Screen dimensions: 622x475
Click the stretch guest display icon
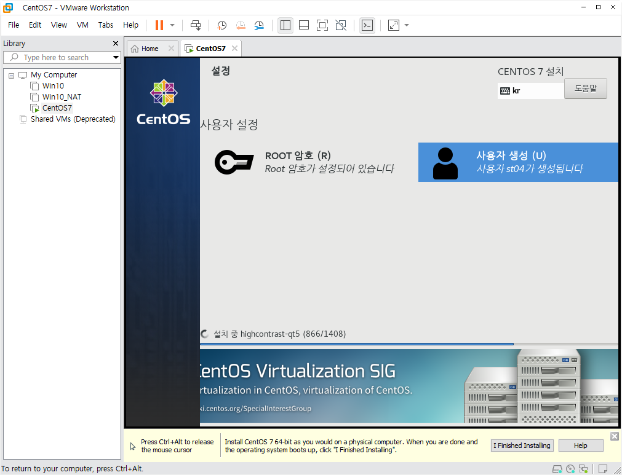[x=394, y=25]
